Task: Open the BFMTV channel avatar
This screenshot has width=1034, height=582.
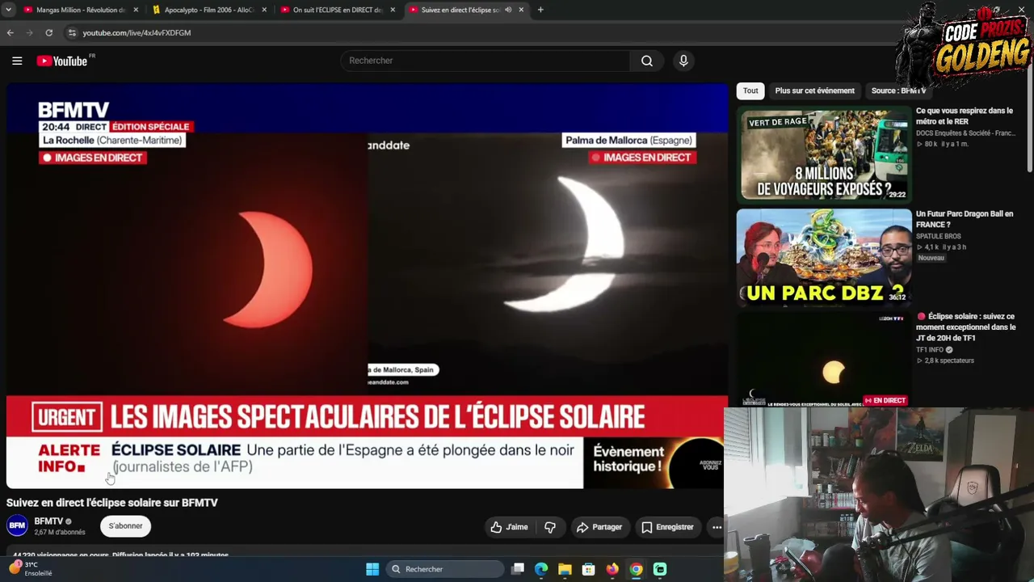Action: tap(17, 525)
